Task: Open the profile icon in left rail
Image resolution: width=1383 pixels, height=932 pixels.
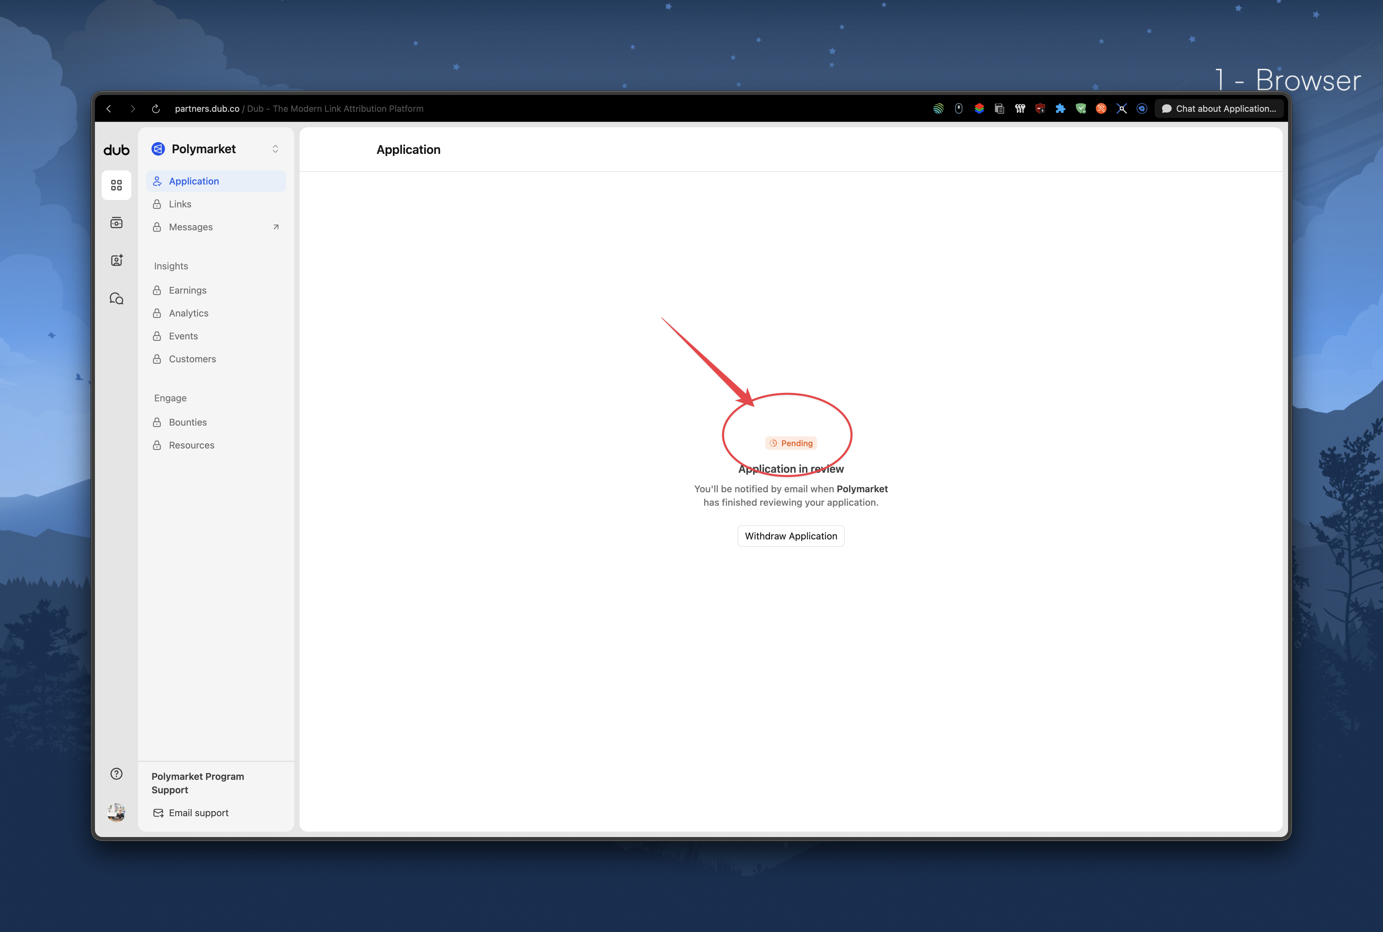Action: 116,260
